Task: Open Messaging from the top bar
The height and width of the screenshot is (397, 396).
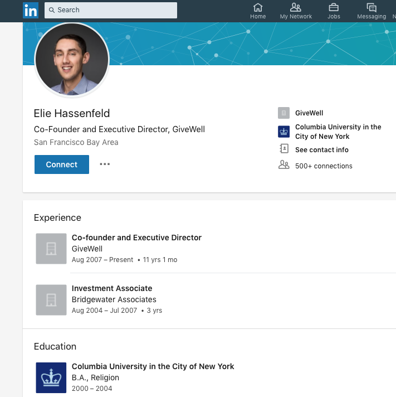Action: click(371, 8)
